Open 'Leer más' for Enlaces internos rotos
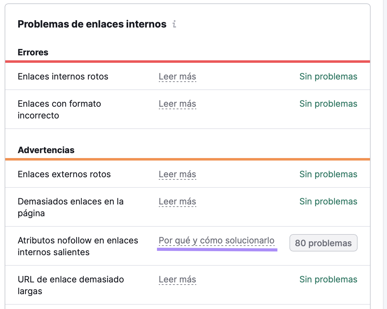387x309 pixels. click(177, 76)
